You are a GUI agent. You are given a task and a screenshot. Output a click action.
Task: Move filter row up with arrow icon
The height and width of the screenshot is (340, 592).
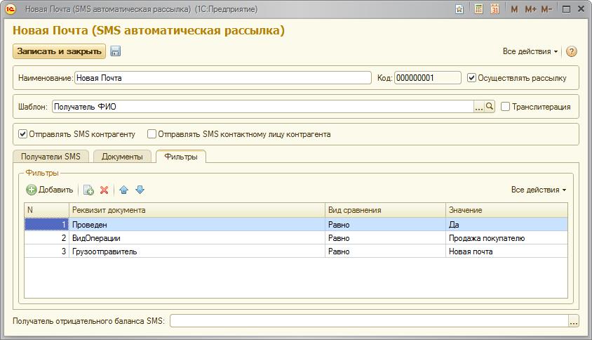click(x=124, y=190)
